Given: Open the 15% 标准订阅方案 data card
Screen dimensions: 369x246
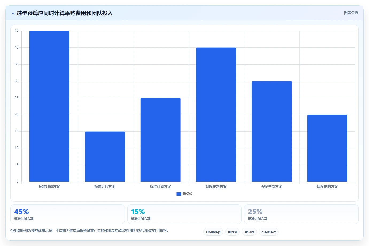Looking at the screenshot, I should 184,214.
